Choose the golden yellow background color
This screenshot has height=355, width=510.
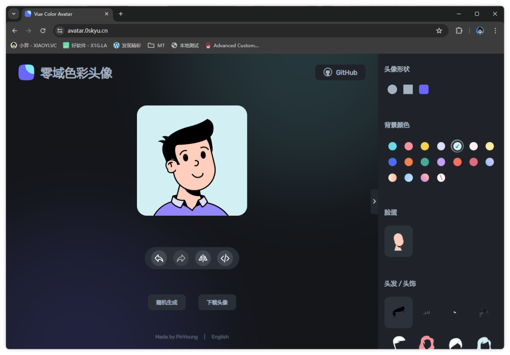[425, 146]
